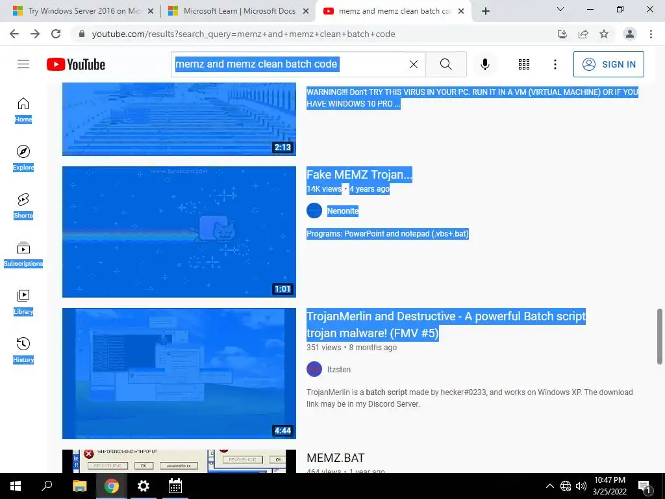Close the Try Windows Server tab
The height and width of the screenshot is (499, 665).
151,12
